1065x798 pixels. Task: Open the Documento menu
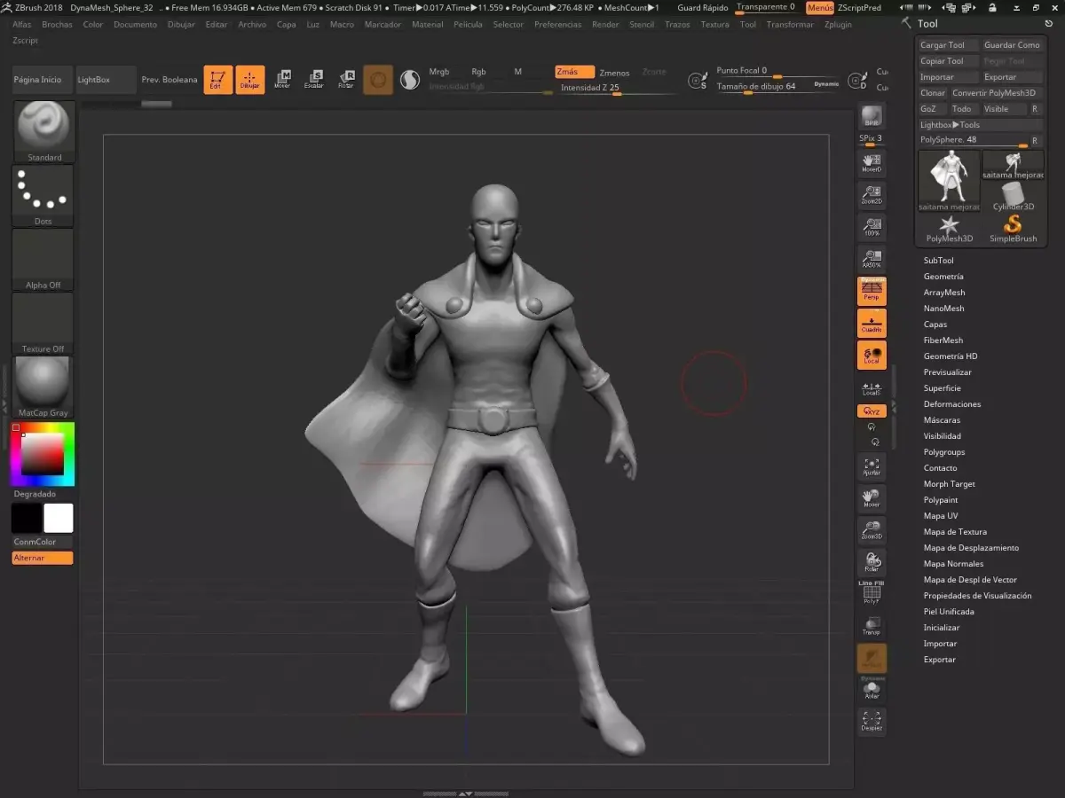pos(135,25)
